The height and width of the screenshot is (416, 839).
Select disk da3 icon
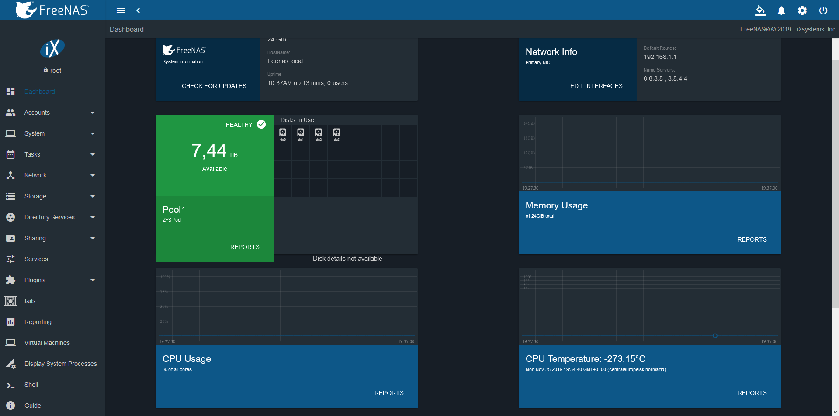pos(336,133)
